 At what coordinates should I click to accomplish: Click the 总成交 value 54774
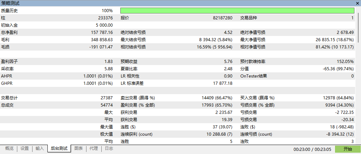(x=107, y=105)
